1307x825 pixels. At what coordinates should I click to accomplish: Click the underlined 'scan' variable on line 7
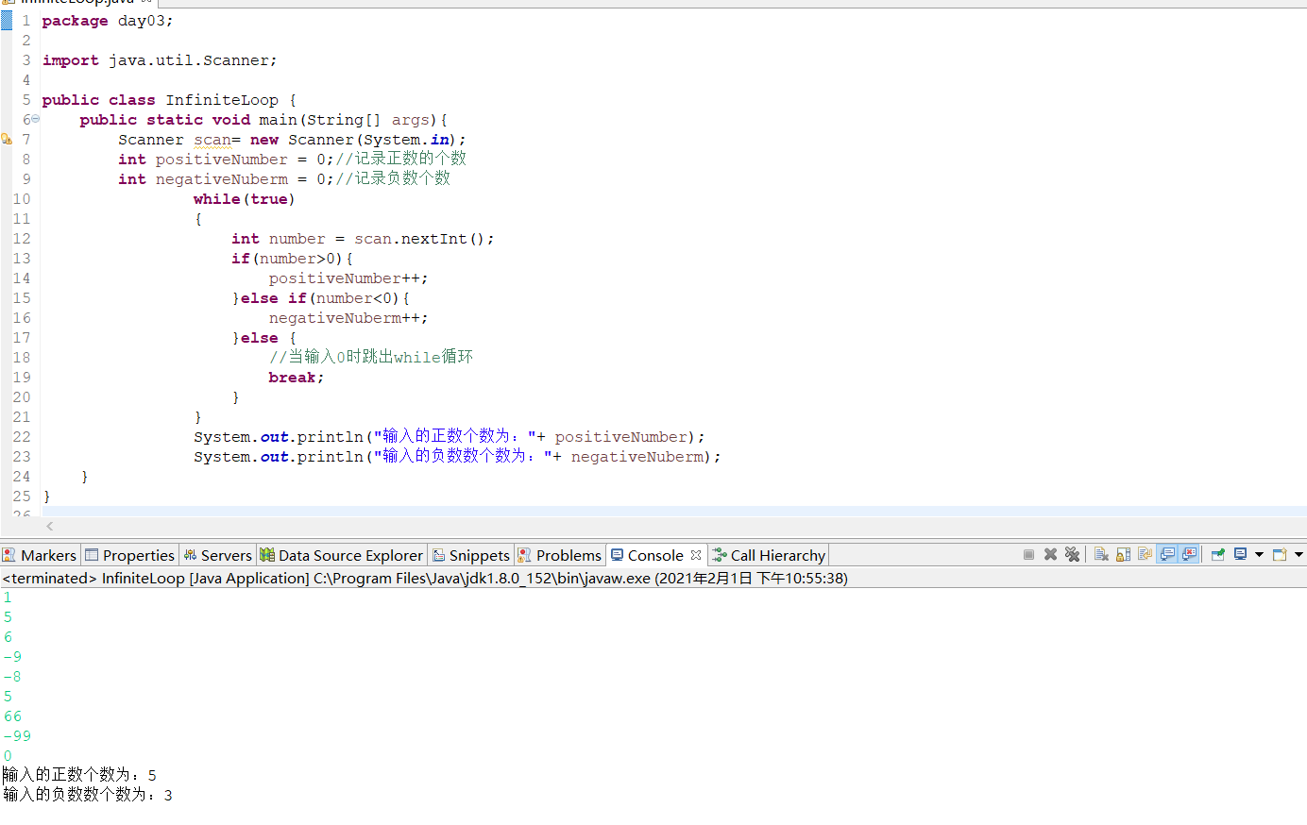tap(212, 140)
